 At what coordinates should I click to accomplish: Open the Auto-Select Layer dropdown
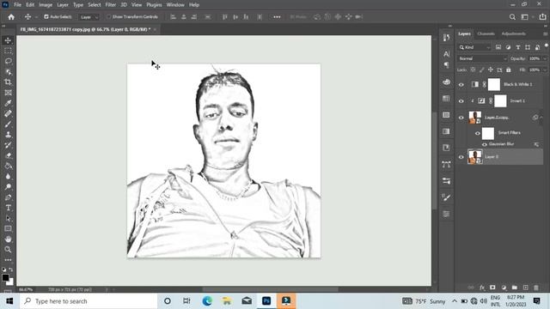coord(89,17)
